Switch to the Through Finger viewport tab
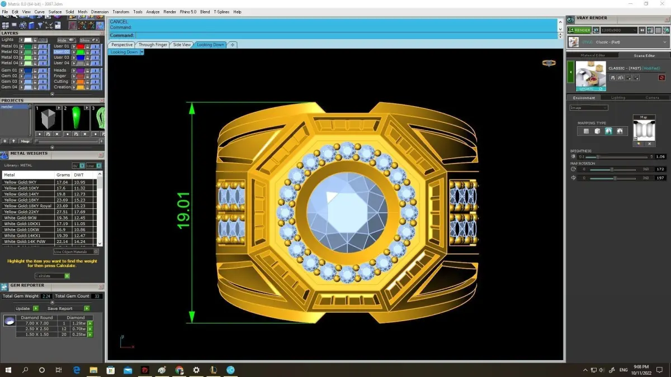This screenshot has width=671, height=377. pos(153,45)
